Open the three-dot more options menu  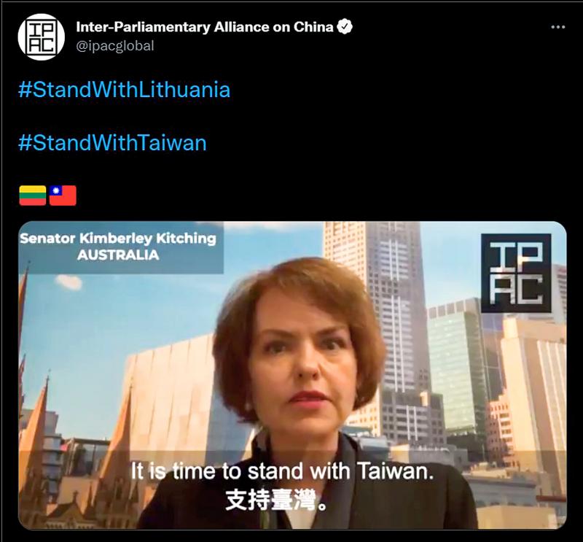(557, 27)
